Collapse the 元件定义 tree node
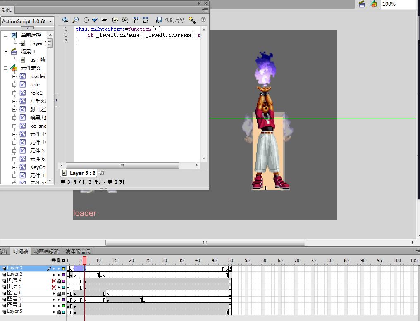 point(6,68)
